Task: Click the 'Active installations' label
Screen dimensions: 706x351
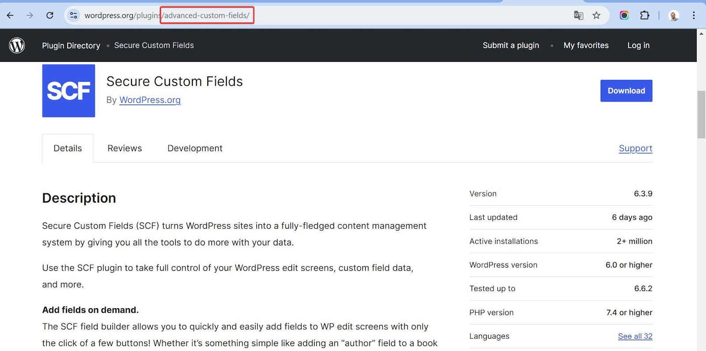Action: (503, 242)
